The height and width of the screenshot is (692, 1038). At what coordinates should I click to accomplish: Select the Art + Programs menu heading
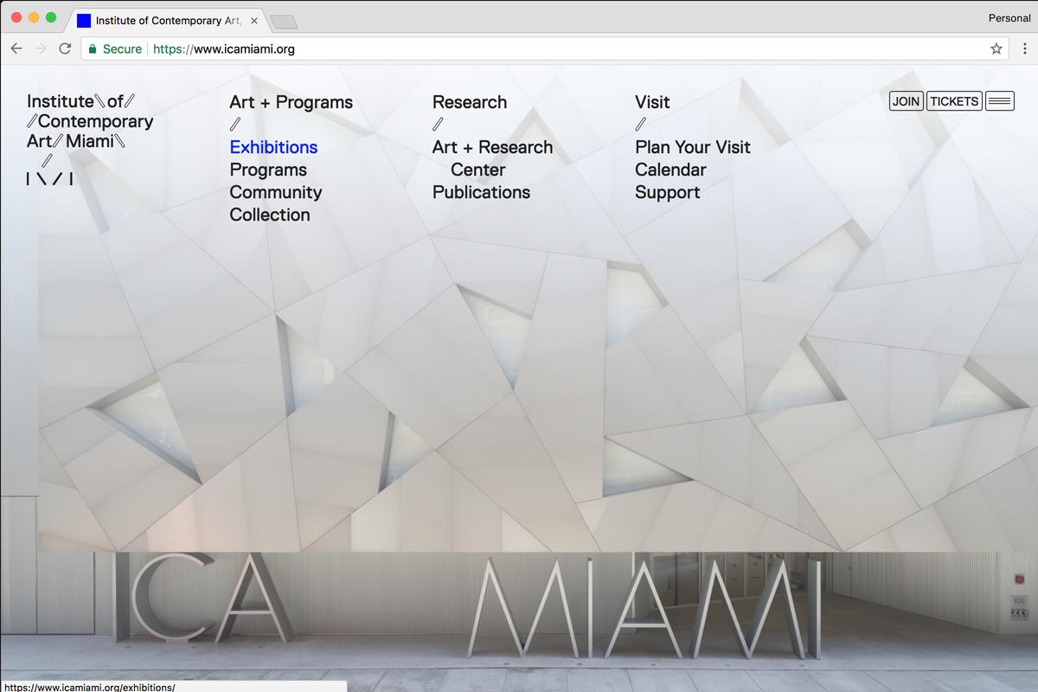(292, 102)
